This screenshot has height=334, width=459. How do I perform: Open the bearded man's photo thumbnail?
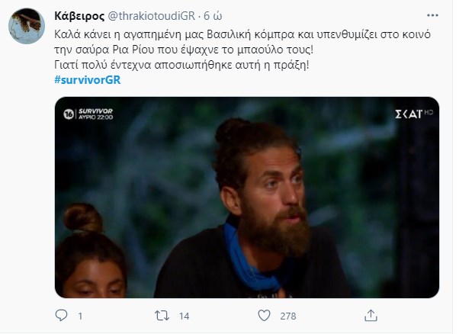[x=247, y=198]
